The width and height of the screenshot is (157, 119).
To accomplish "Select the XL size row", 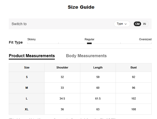I will coord(27,109).
